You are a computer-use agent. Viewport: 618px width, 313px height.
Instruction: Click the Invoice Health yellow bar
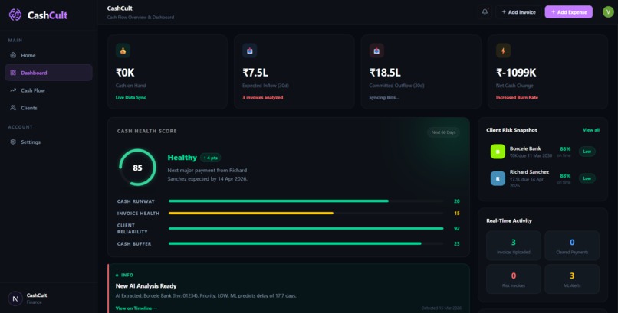(251, 213)
